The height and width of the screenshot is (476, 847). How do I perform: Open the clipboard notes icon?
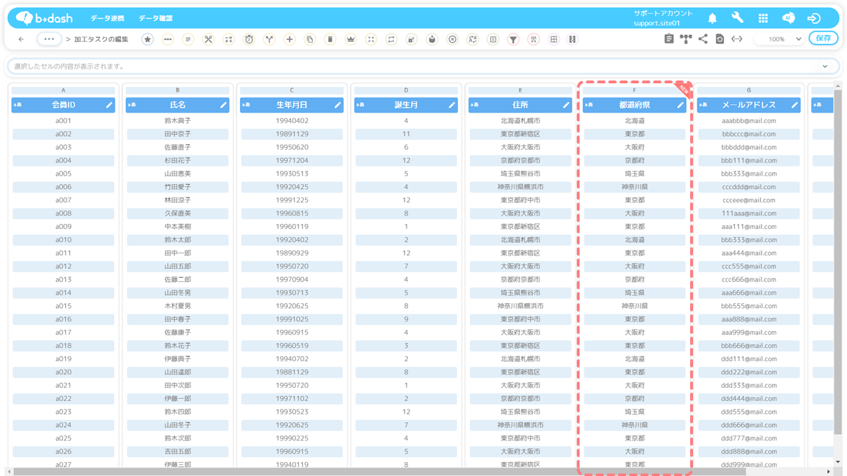(669, 39)
